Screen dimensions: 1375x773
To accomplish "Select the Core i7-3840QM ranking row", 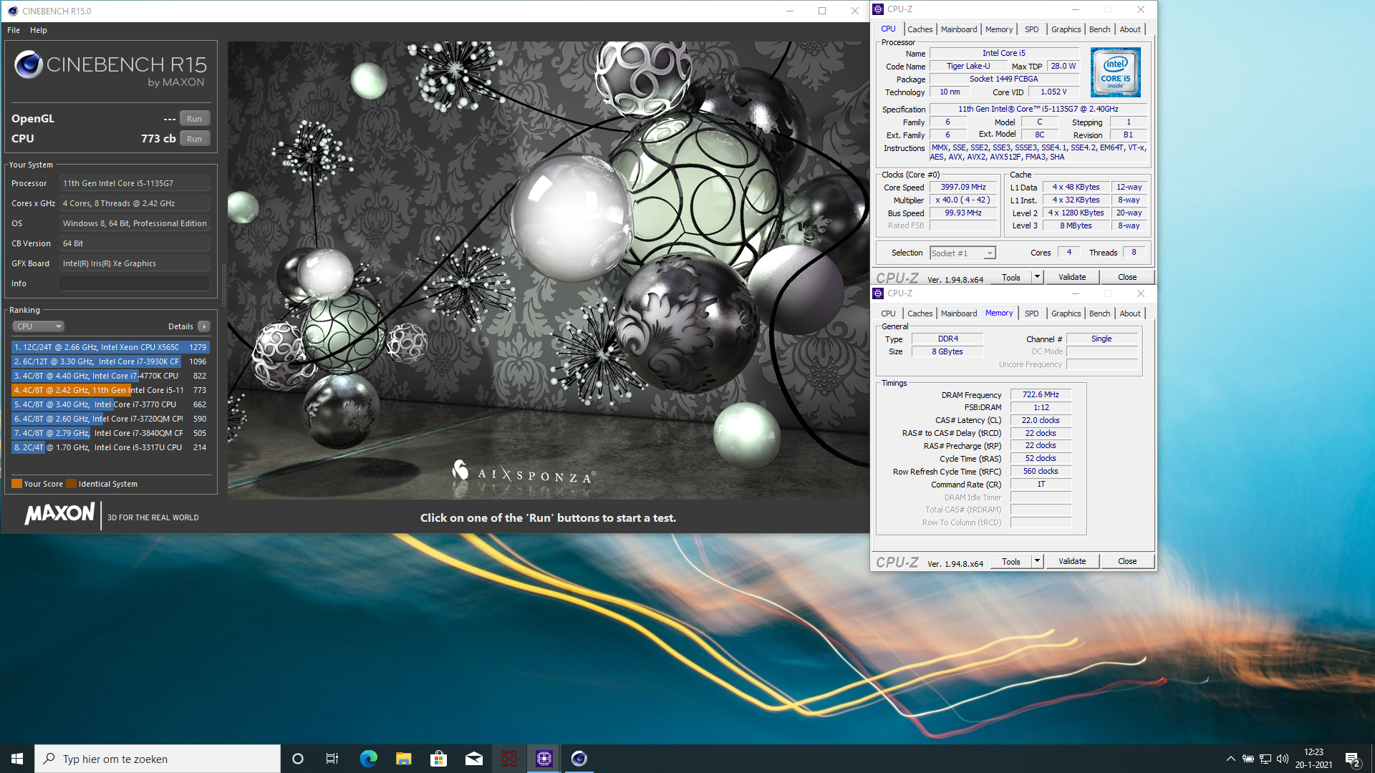I will tap(110, 433).
